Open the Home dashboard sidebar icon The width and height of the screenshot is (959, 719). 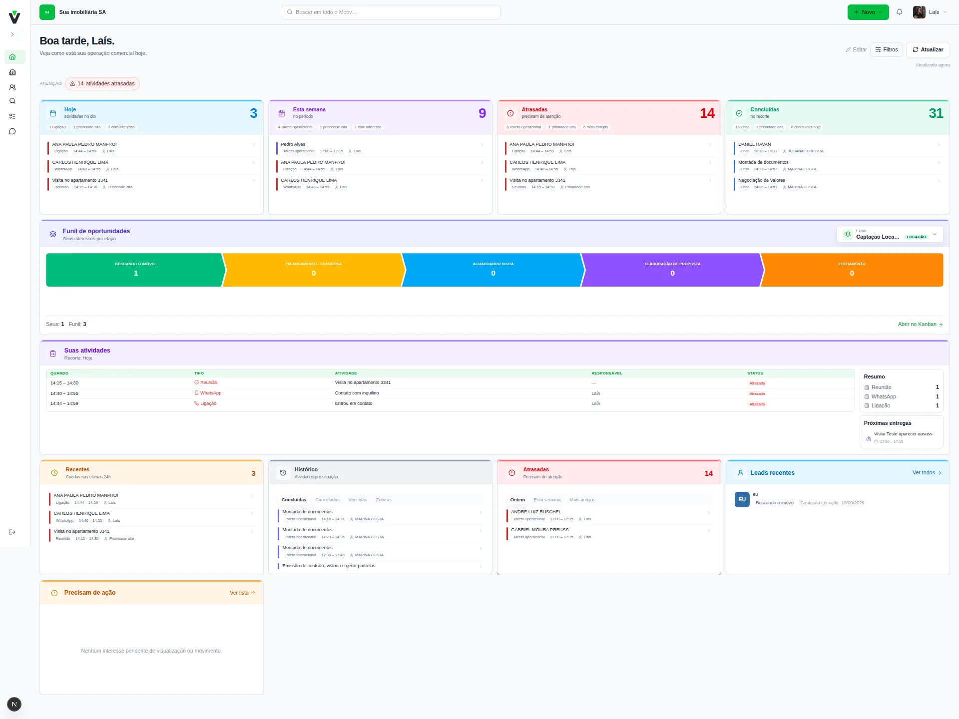tap(12, 57)
